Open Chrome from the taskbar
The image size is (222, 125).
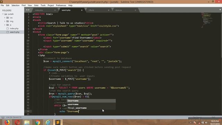38,122
